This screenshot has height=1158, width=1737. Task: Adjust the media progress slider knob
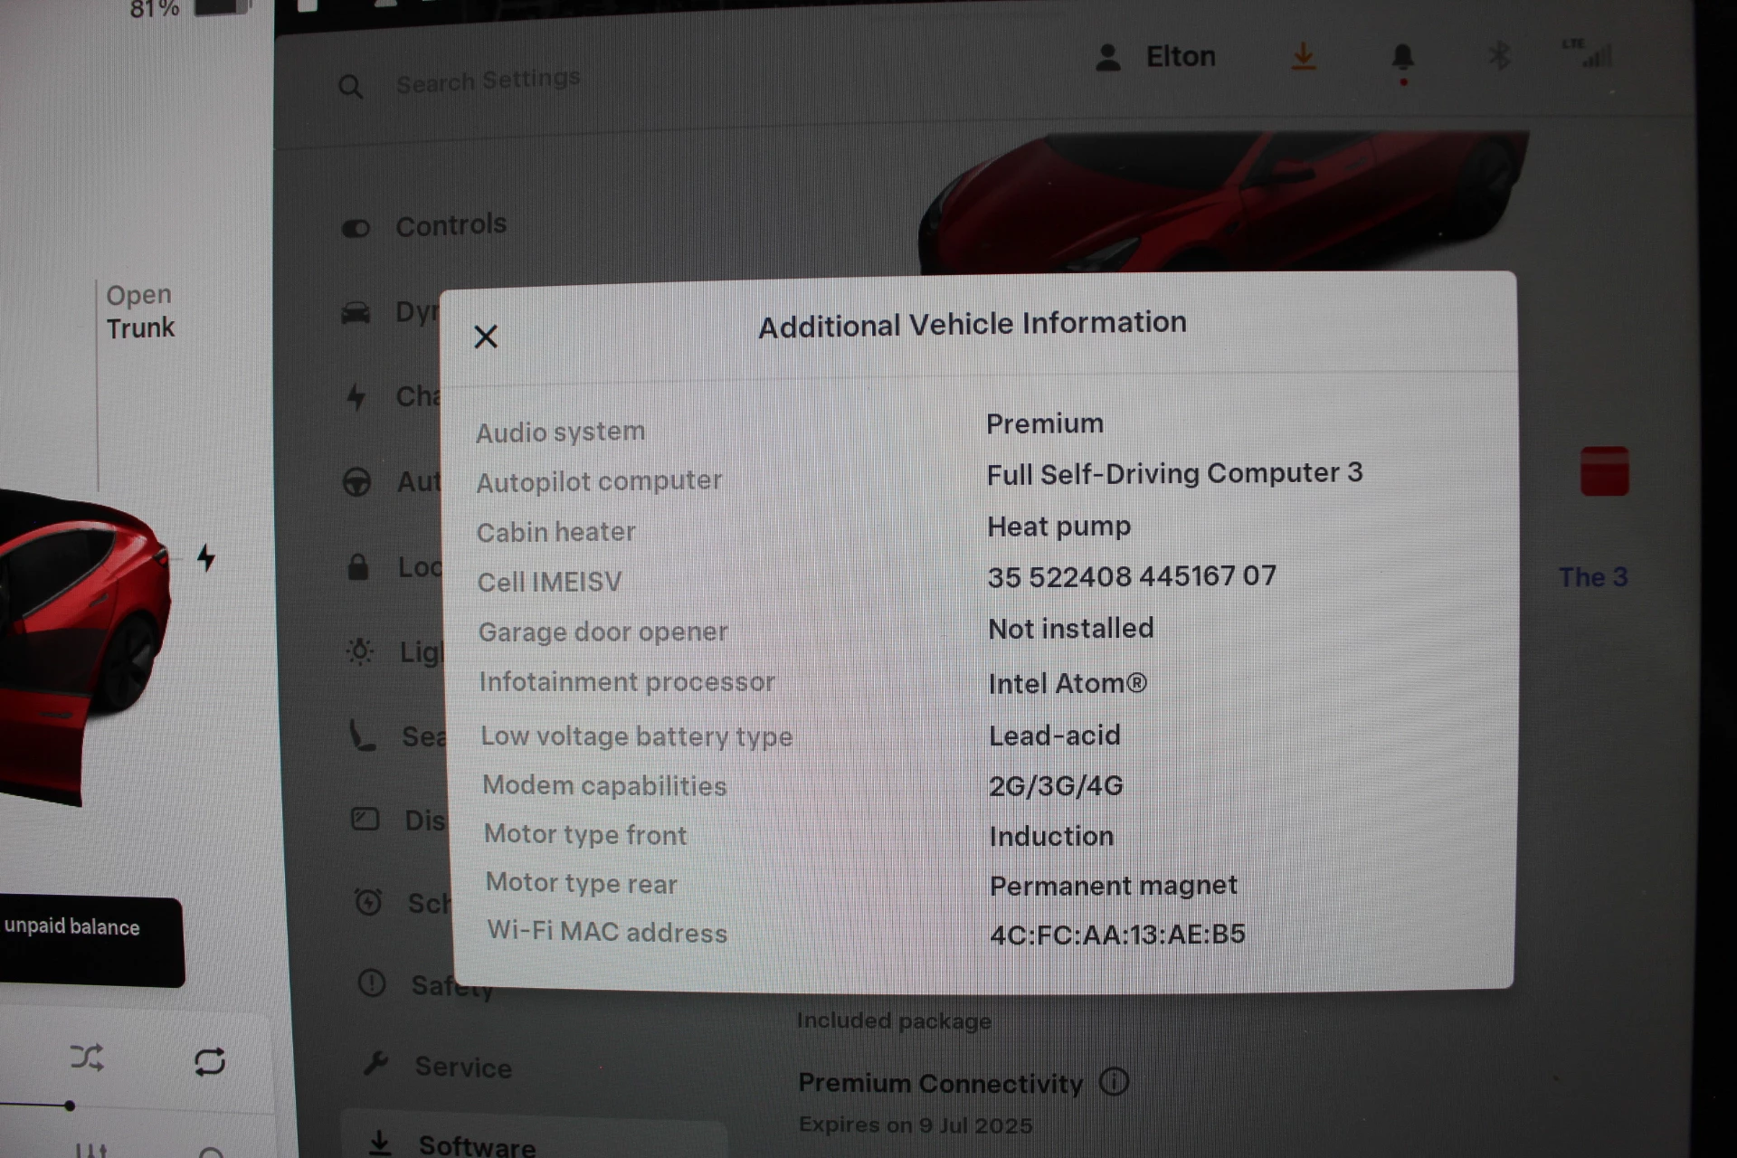coord(70,1106)
